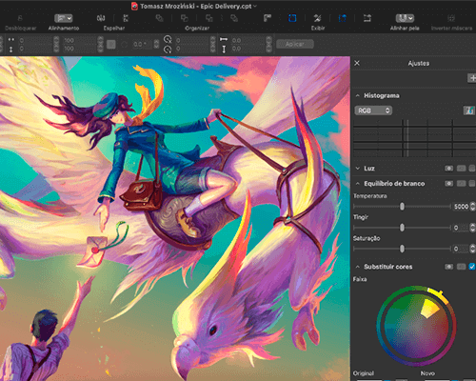Click the Novo label below color wheel
476x381 pixels.
427,373
